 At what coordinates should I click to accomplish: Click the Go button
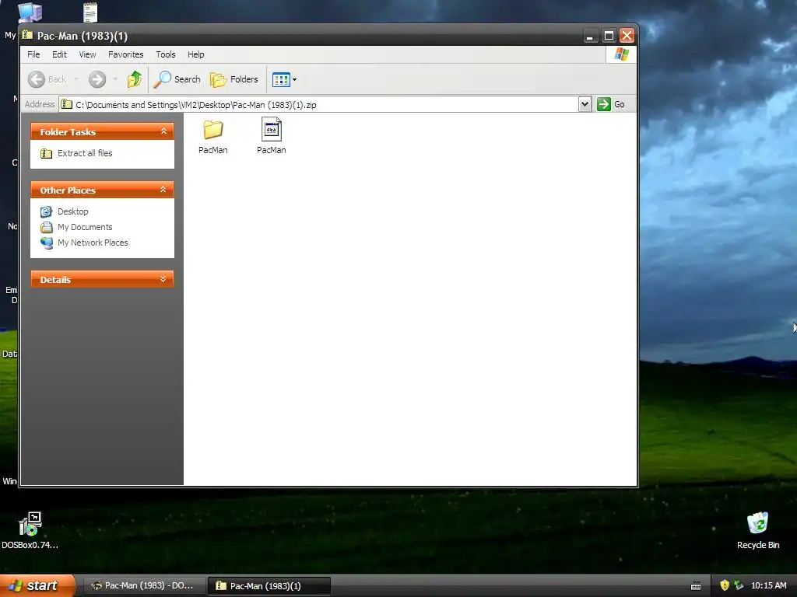click(x=612, y=104)
